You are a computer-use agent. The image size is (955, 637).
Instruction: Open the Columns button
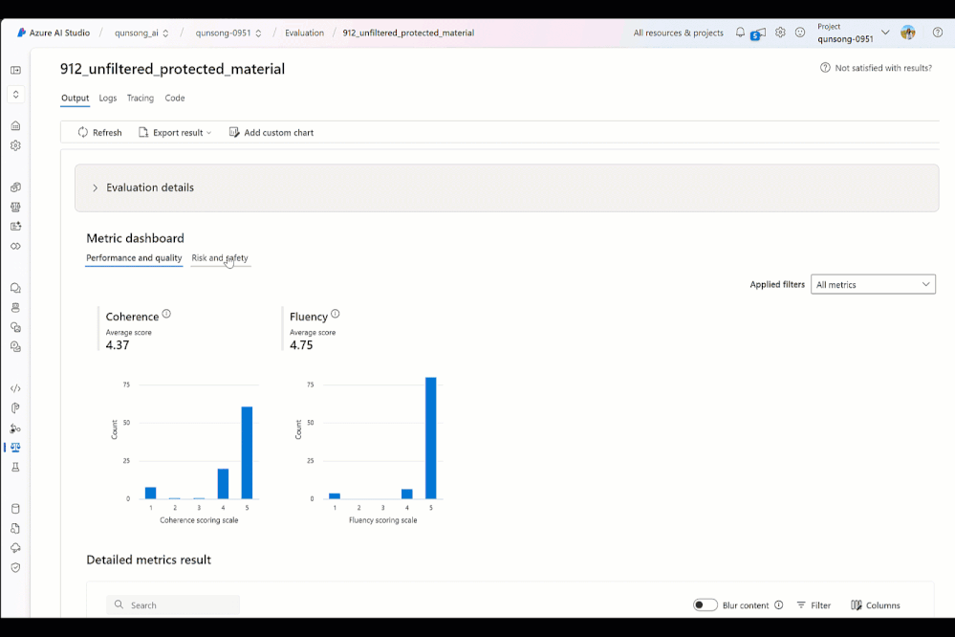pos(876,604)
